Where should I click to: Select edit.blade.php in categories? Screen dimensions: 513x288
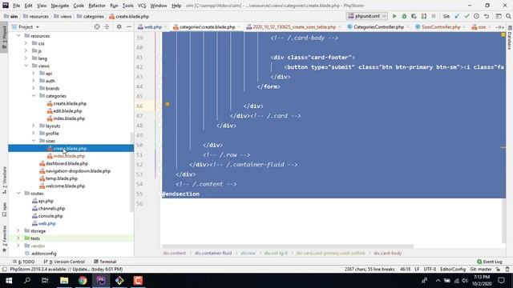[x=67, y=110]
